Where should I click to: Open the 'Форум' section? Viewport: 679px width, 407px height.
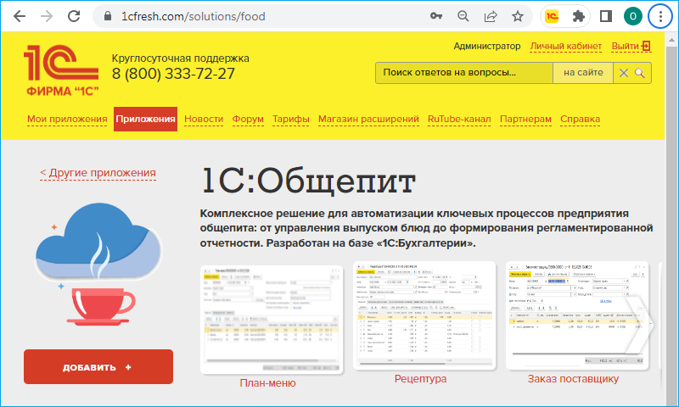(x=248, y=119)
